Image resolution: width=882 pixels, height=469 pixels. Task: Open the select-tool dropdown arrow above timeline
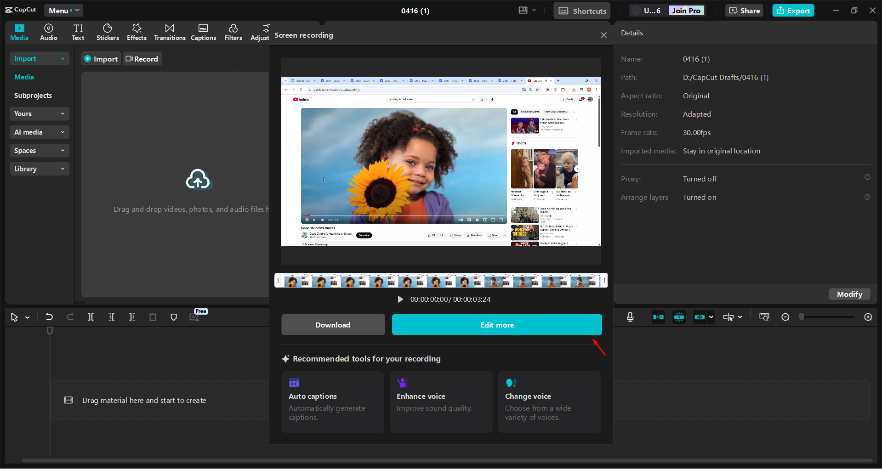tap(27, 317)
